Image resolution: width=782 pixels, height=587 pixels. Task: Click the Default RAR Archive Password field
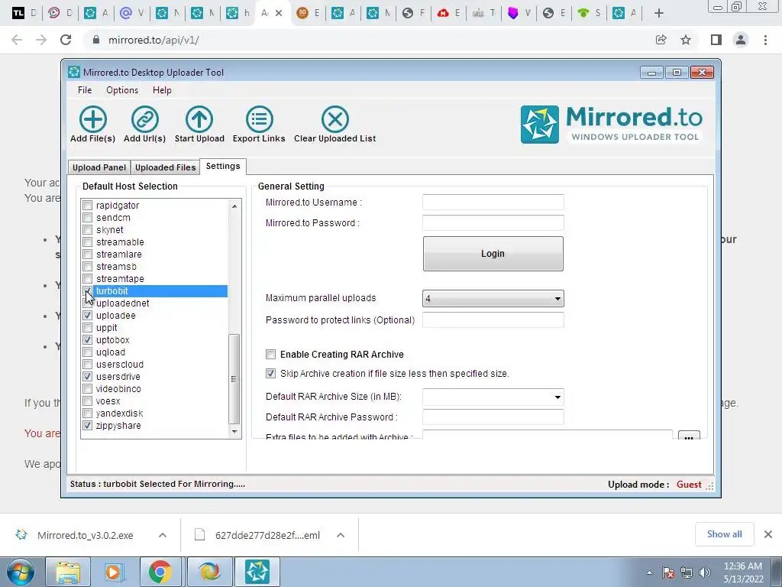[x=493, y=417]
